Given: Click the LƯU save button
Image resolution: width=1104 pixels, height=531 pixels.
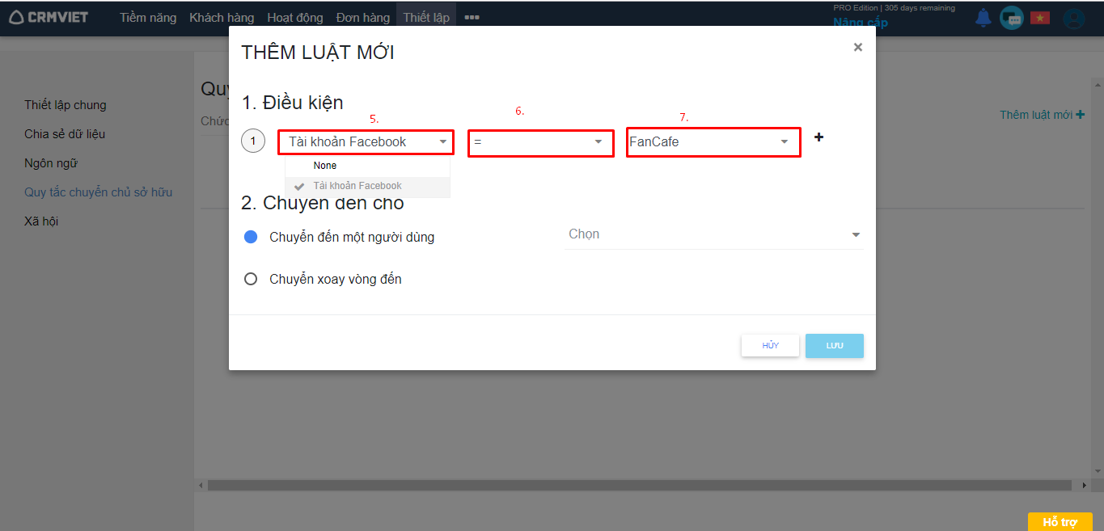Looking at the screenshot, I should pos(834,346).
